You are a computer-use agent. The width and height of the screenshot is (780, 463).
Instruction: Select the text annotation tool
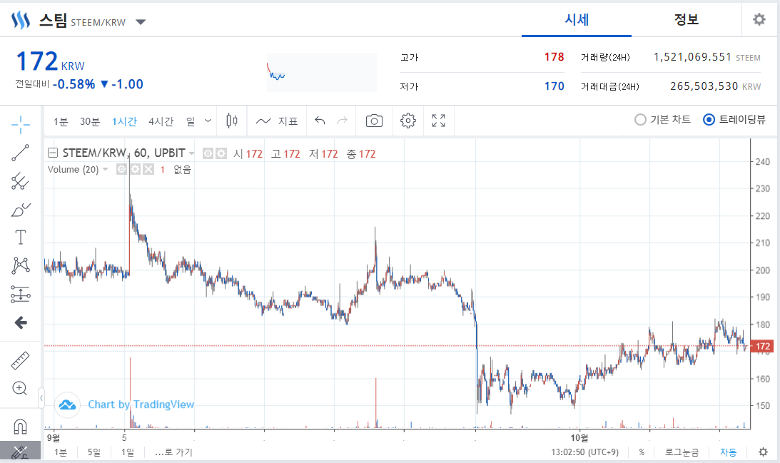(21, 238)
